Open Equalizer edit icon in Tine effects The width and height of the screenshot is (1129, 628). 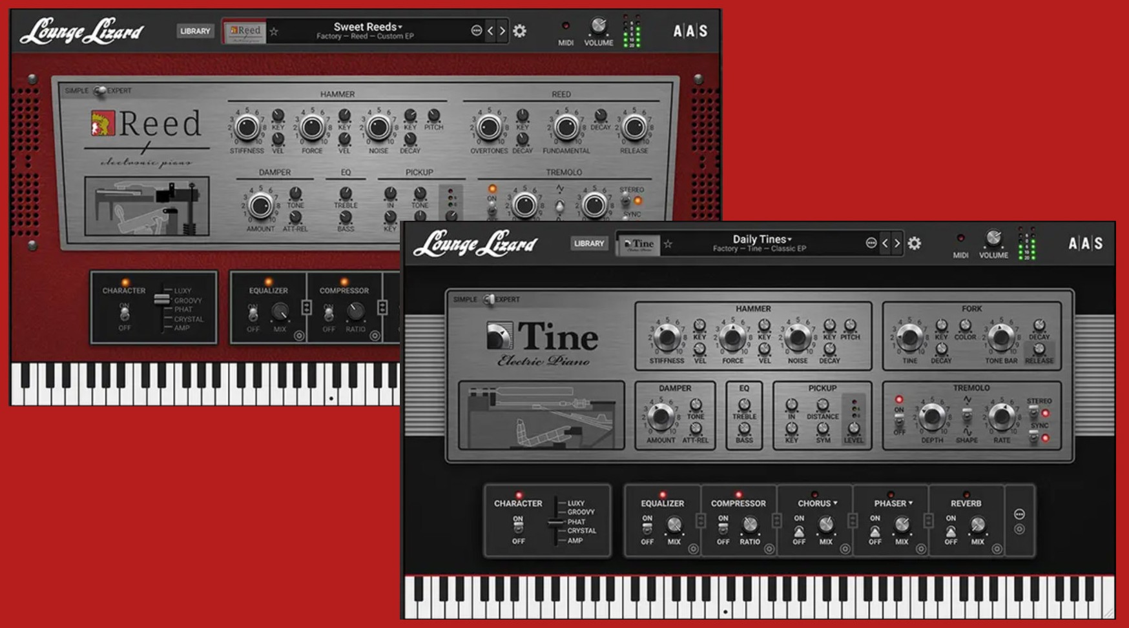[x=693, y=549]
